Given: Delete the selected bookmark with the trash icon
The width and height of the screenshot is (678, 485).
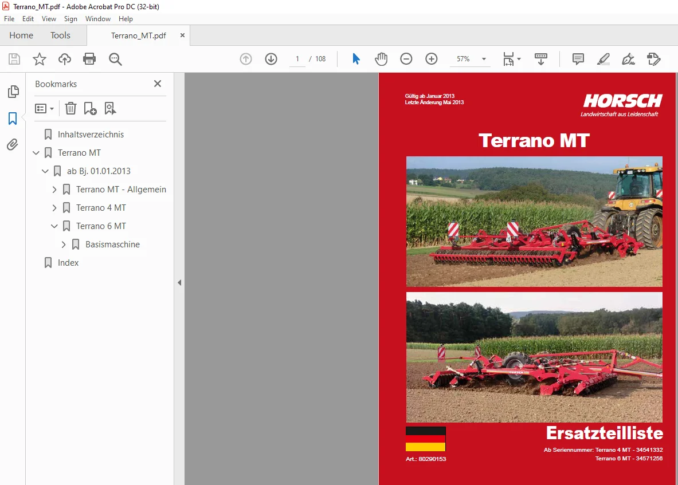Looking at the screenshot, I should pyautogui.click(x=70, y=108).
